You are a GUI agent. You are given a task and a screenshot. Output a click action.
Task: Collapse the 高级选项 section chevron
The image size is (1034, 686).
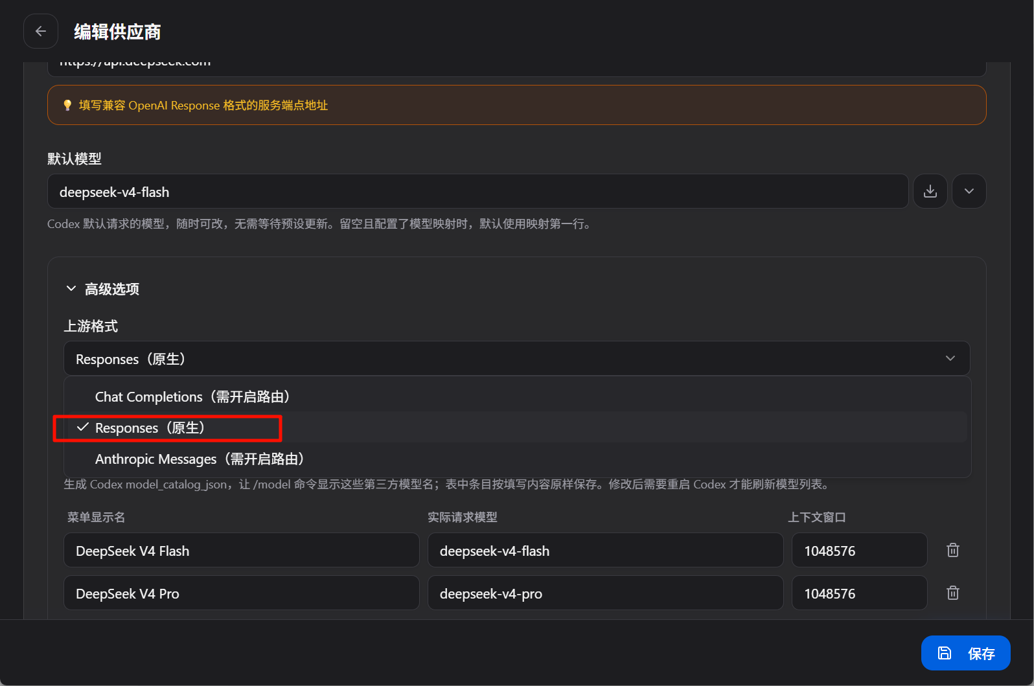[x=71, y=288]
